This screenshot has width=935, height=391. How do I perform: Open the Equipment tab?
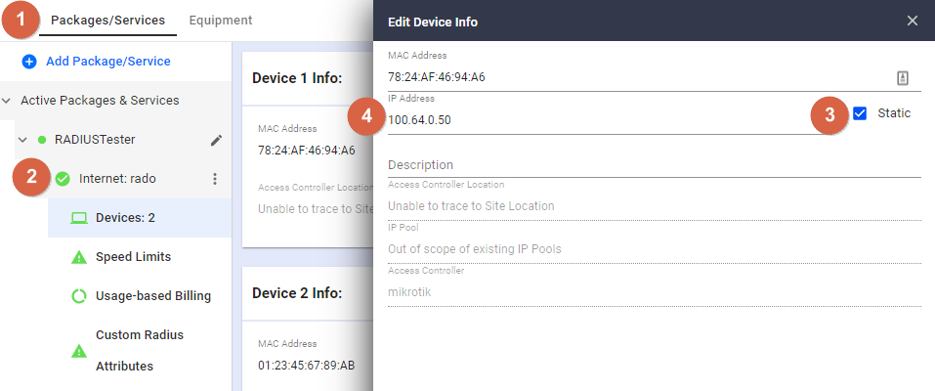pos(221,21)
